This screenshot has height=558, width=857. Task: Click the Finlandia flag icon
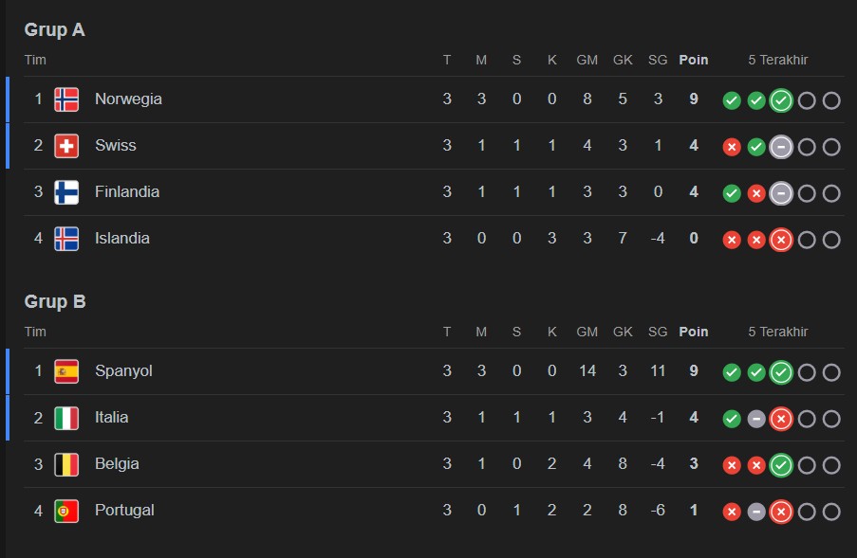point(66,192)
